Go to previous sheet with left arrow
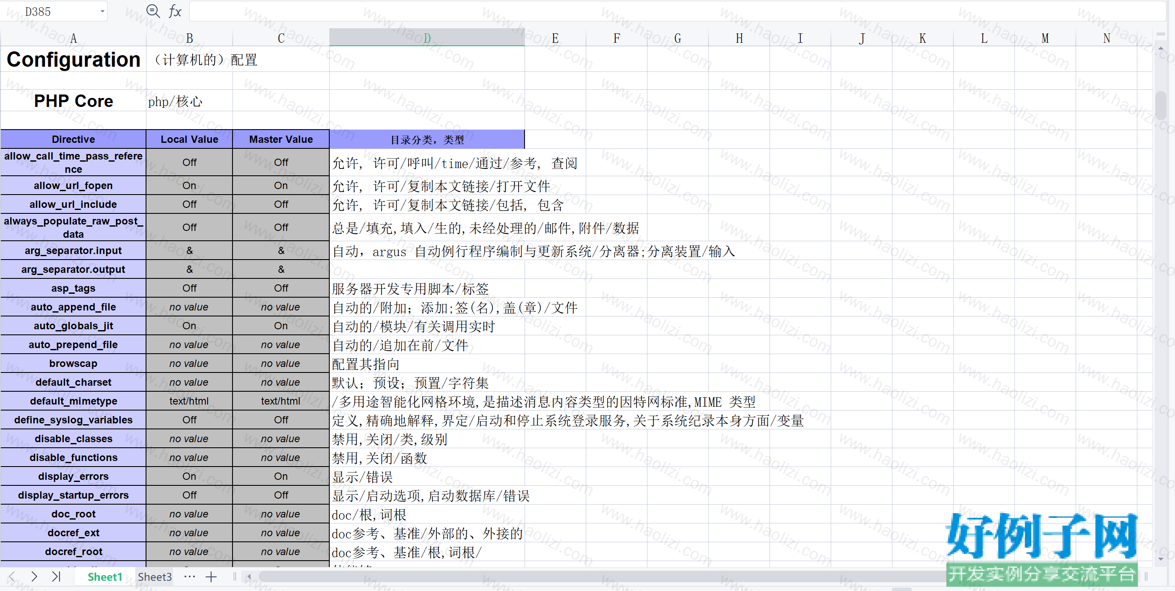The height and width of the screenshot is (591, 1175). (12, 576)
